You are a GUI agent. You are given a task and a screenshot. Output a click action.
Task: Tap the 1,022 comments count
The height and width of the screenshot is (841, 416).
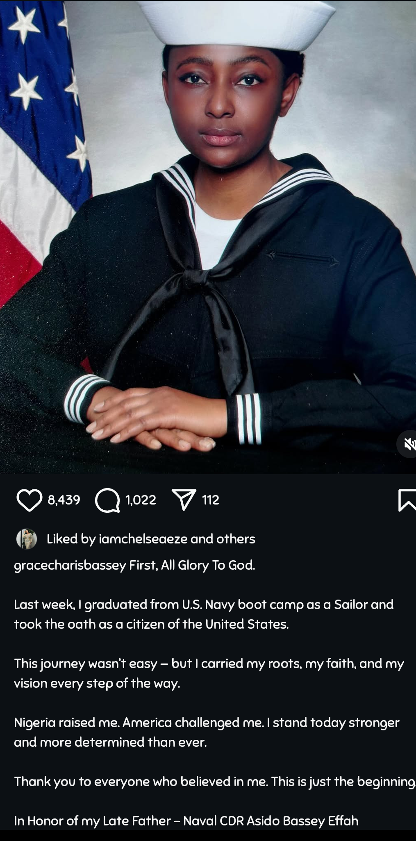pyautogui.click(x=141, y=500)
